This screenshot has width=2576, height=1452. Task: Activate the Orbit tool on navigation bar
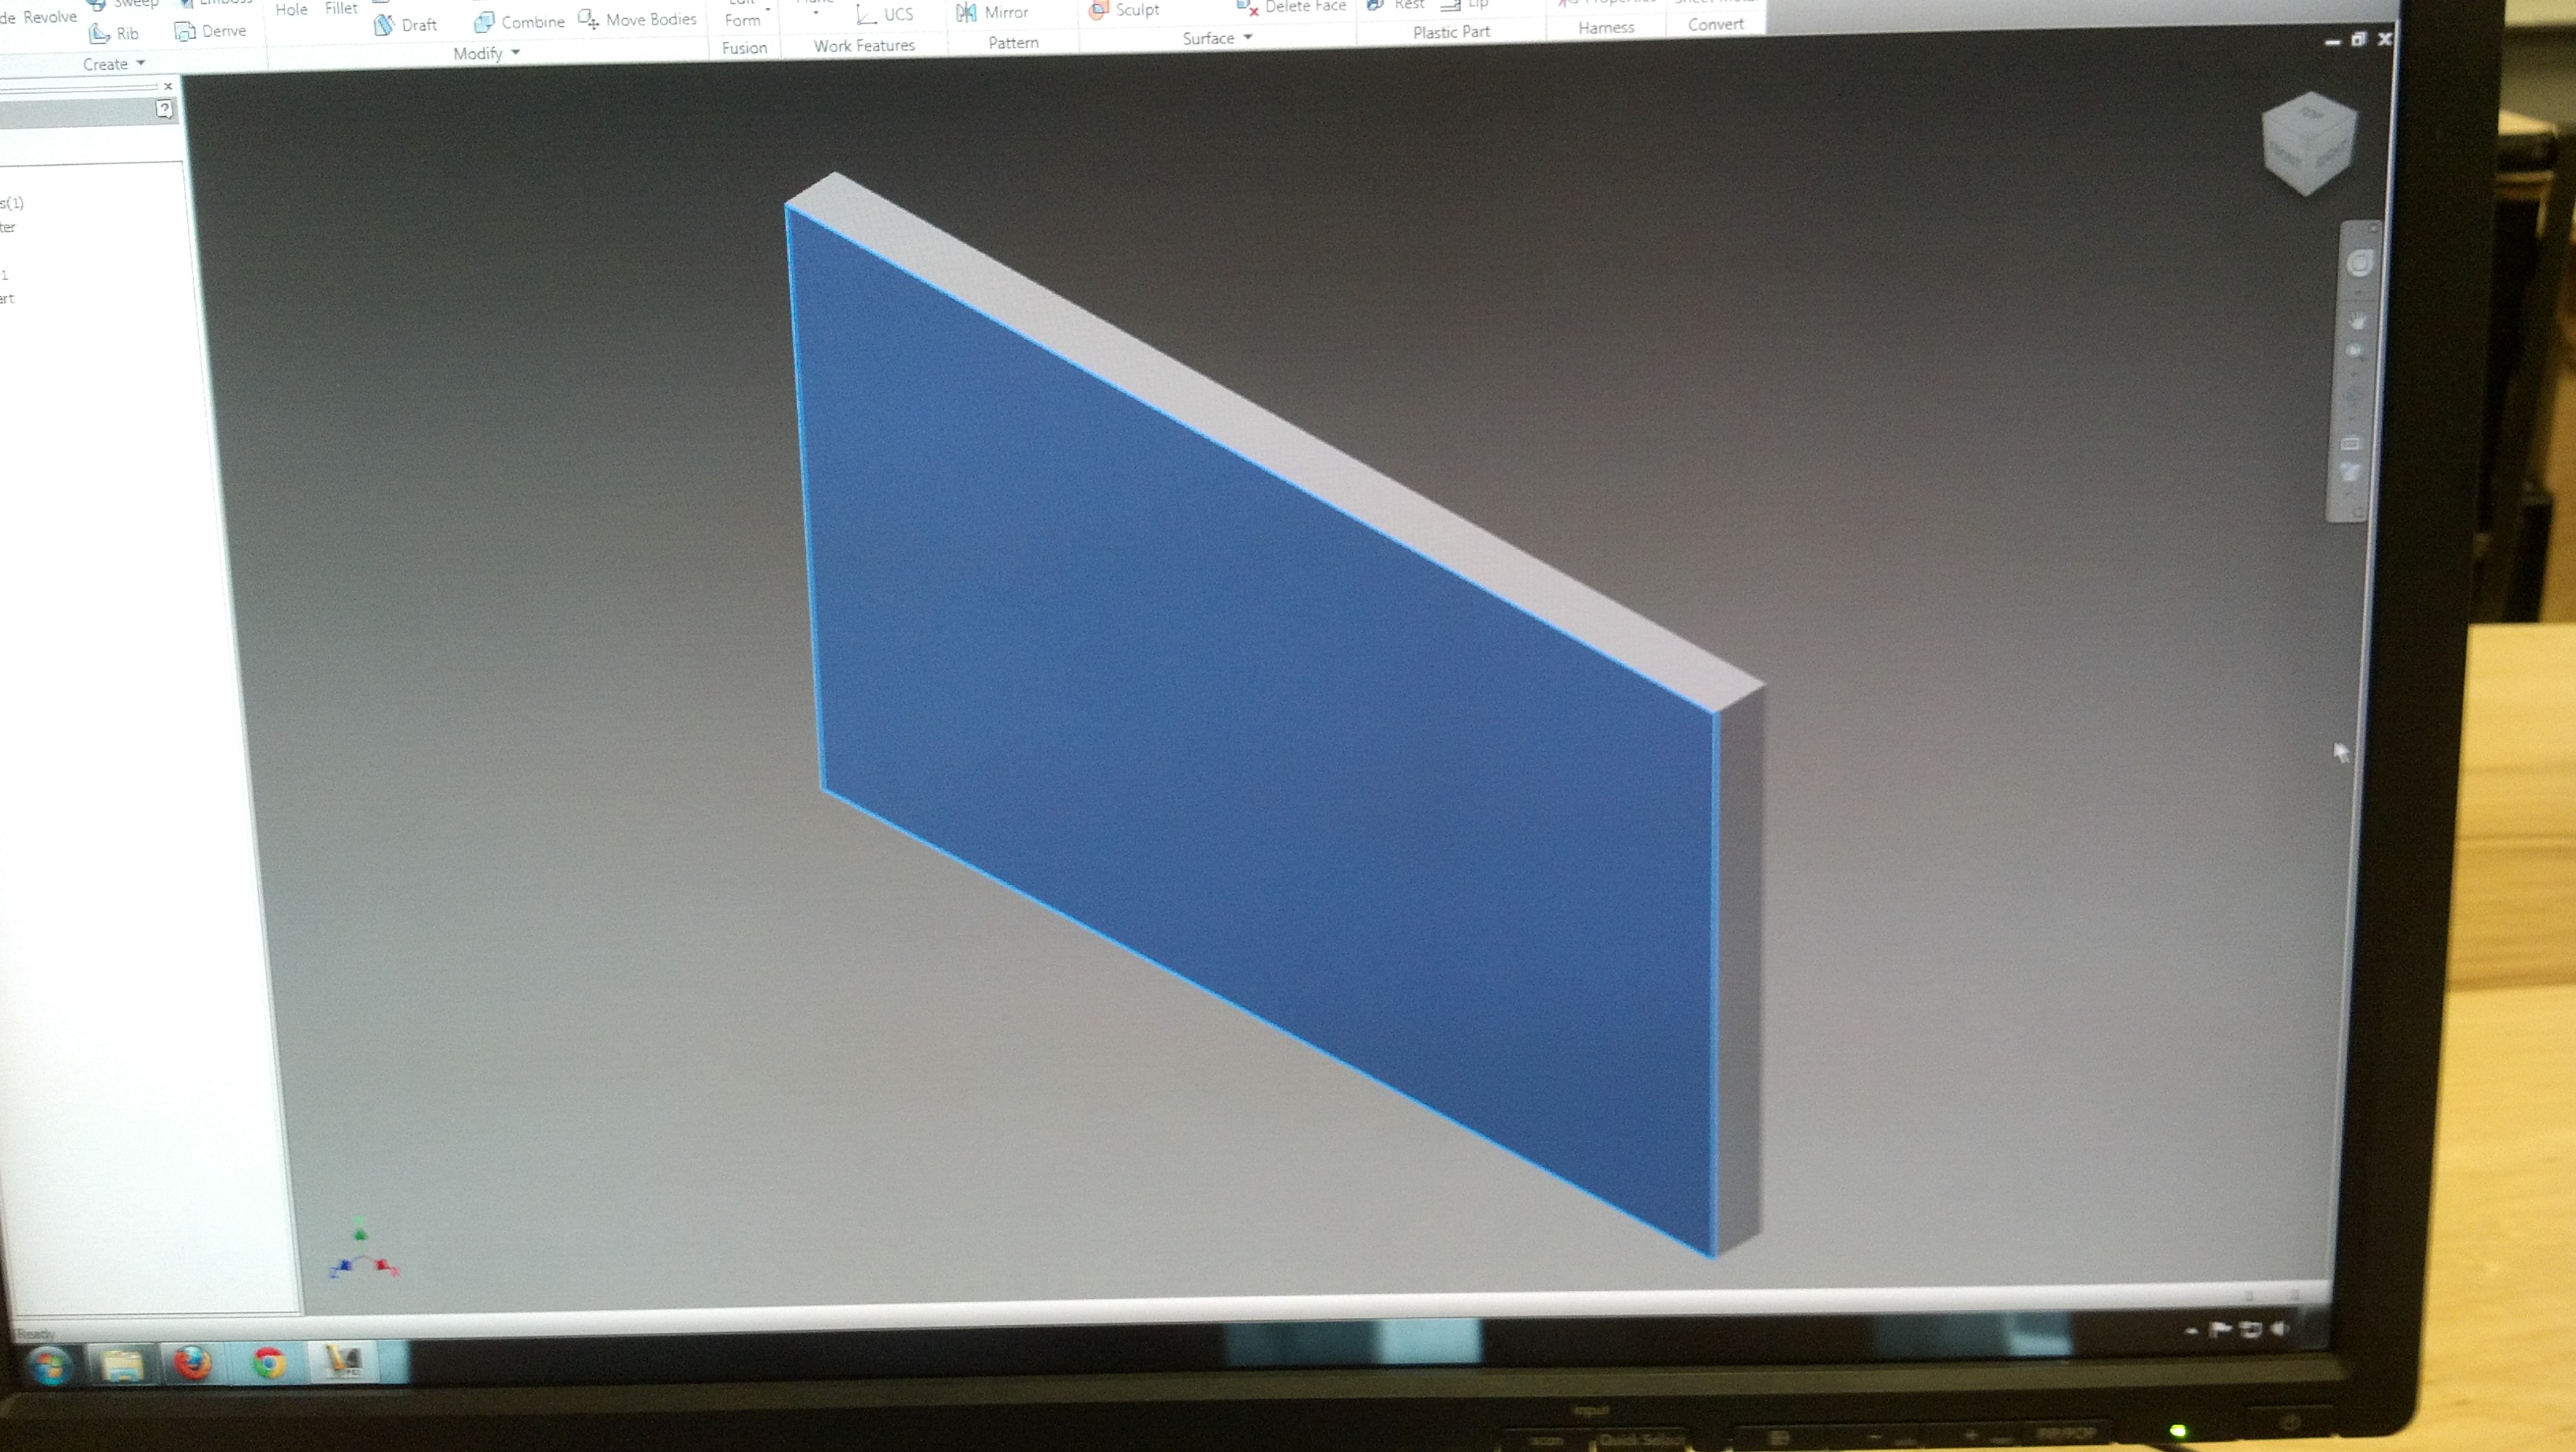[x=2352, y=395]
